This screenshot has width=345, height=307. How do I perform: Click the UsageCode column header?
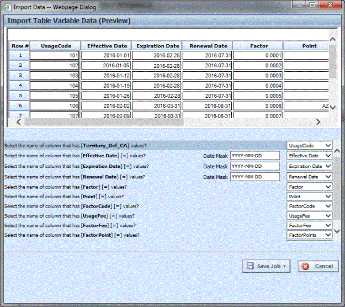[56, 46]
